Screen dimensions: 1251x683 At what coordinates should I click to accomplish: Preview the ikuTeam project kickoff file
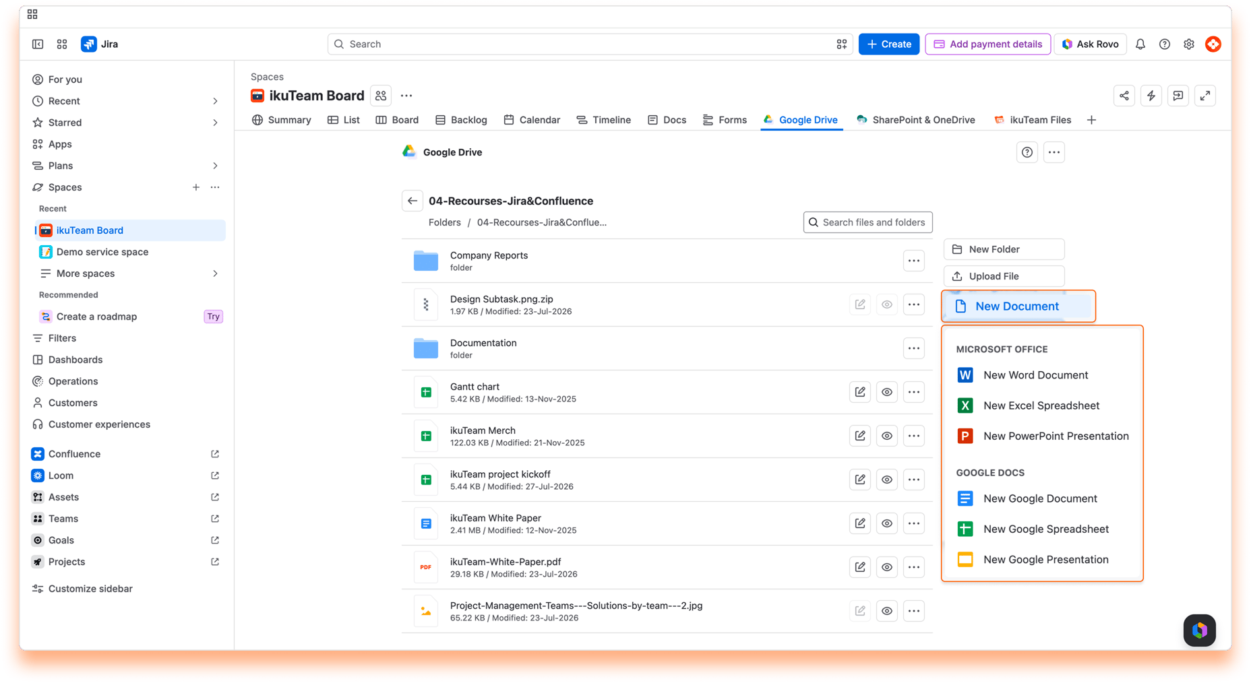887,480
